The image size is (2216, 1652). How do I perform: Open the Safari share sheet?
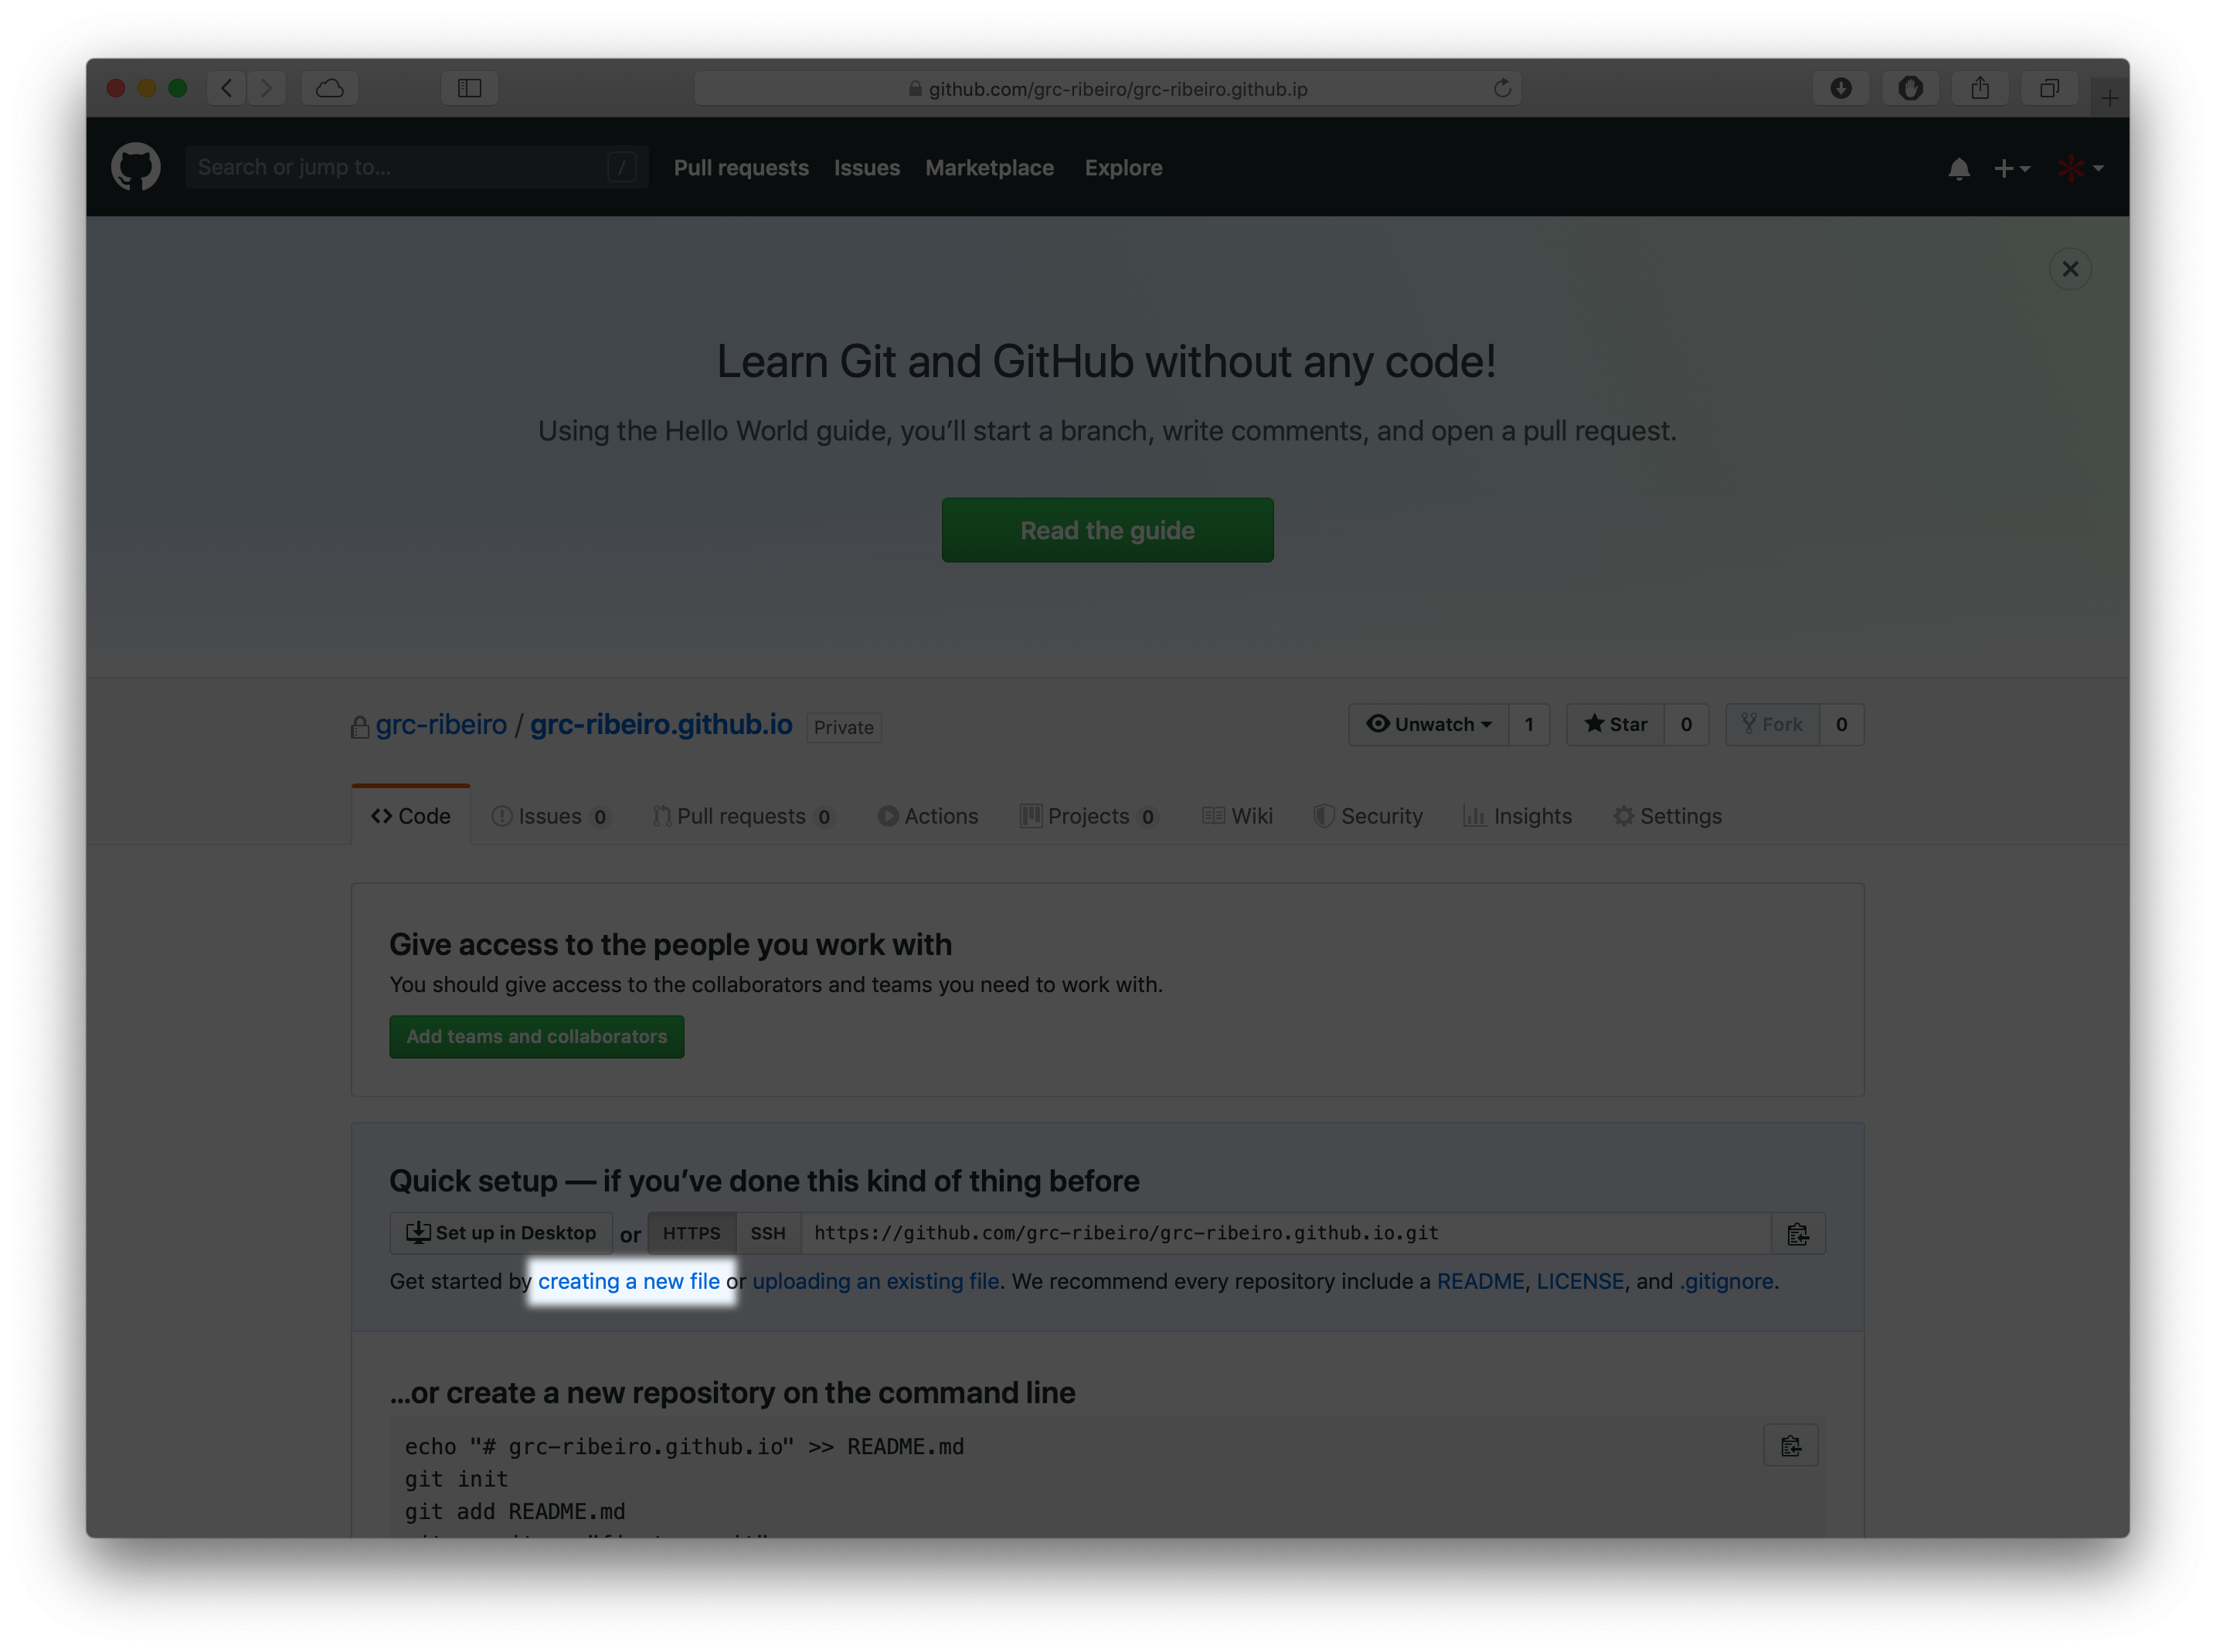[1979, 88]
